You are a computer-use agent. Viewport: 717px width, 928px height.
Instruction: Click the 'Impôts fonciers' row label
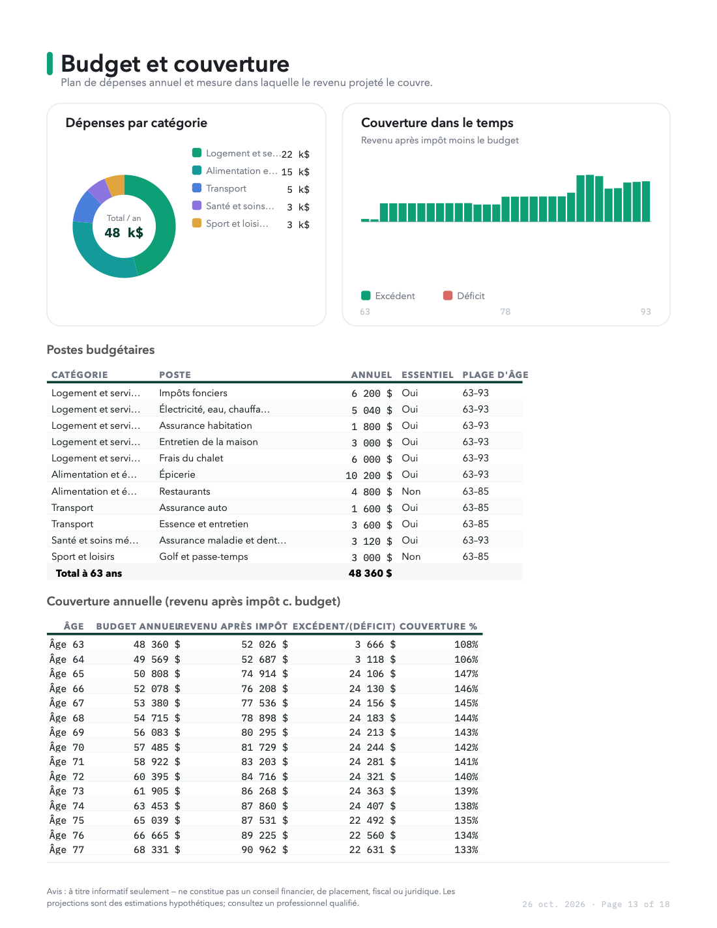(194, 393)
